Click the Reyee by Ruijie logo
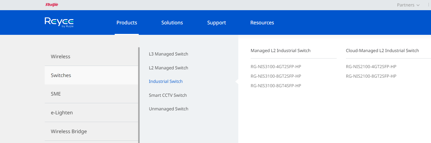Image resolution: width=431 pixels, height=143 pixels. 59,22
